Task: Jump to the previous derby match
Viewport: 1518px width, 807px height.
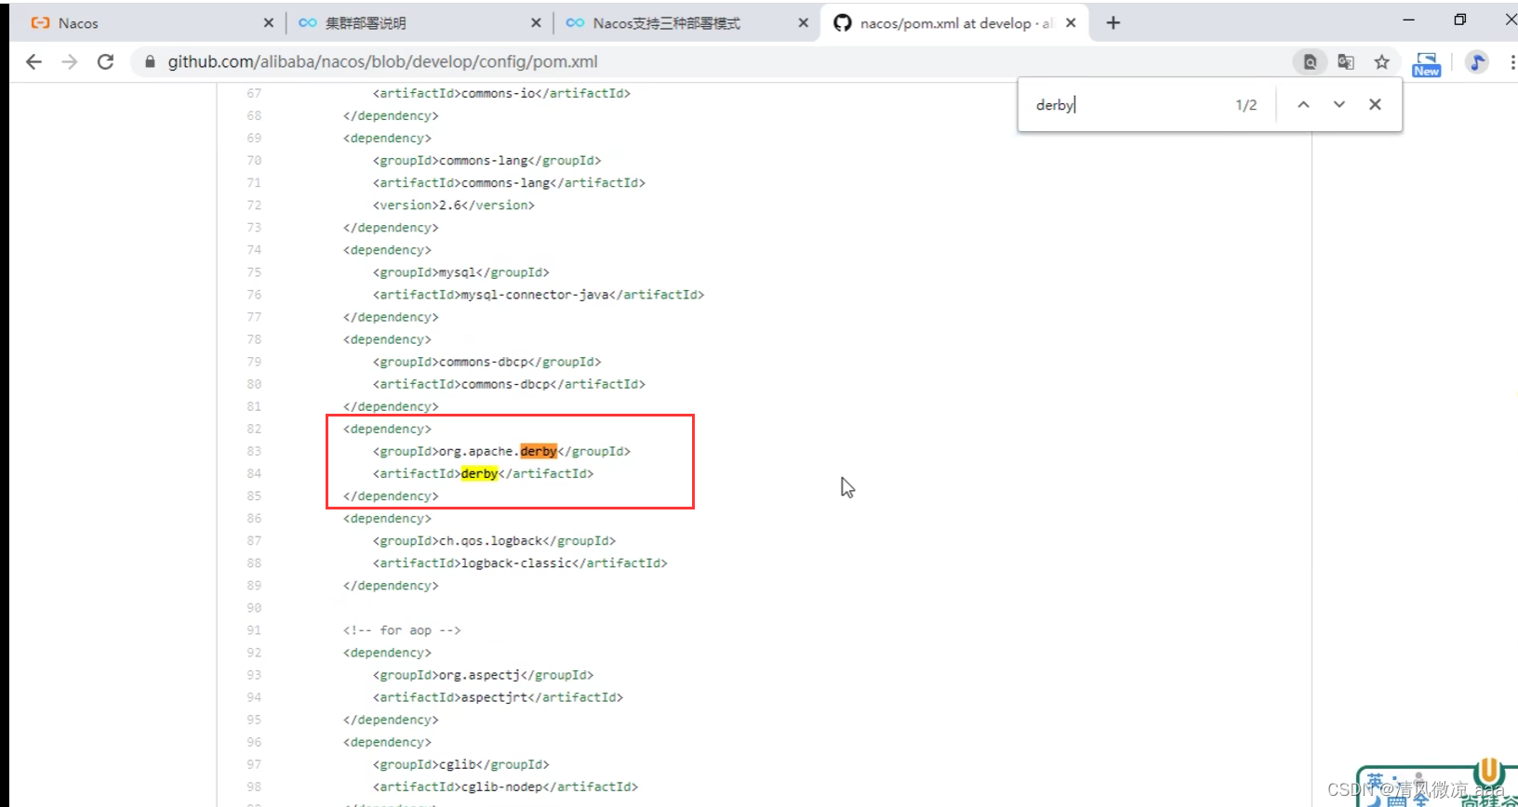Action: [1303, 104]
